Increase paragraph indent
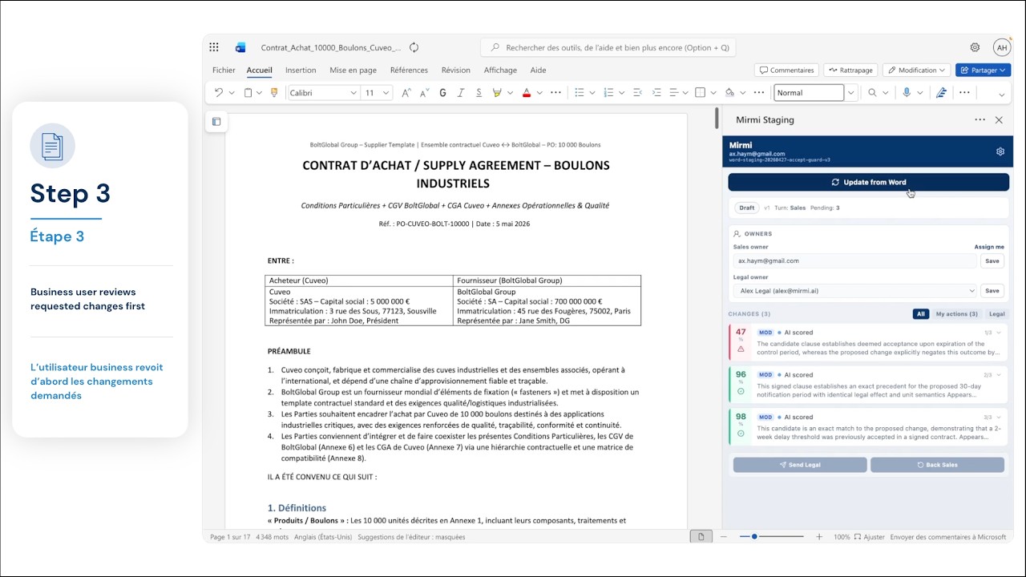This screenshot has height=577, width=1026. coord(656,93)
